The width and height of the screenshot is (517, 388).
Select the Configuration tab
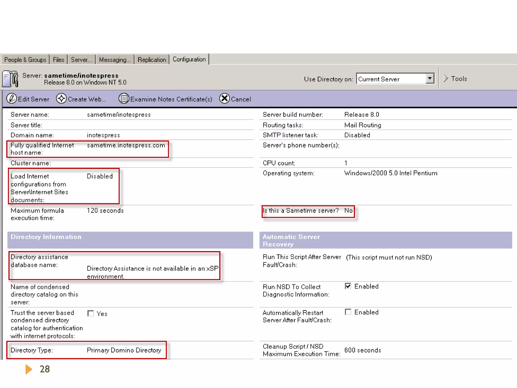[x=189, y=59]
